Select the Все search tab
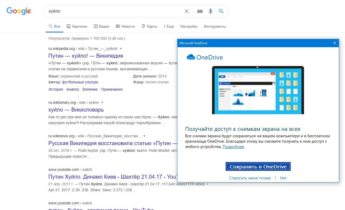 click(54, 27)
